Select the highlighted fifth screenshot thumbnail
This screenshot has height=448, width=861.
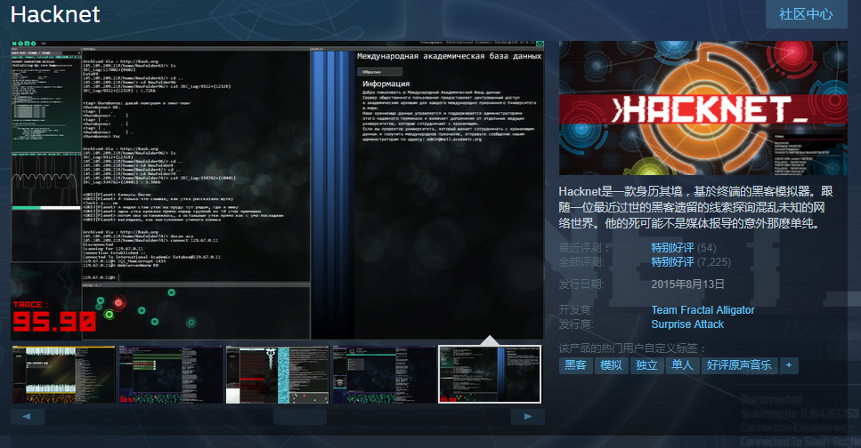click(490, 374)
